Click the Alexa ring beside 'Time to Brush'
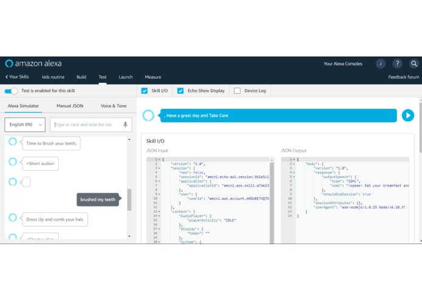Viewport: 422px width, 300px height. pyautogui.click(x=13, y=141)
